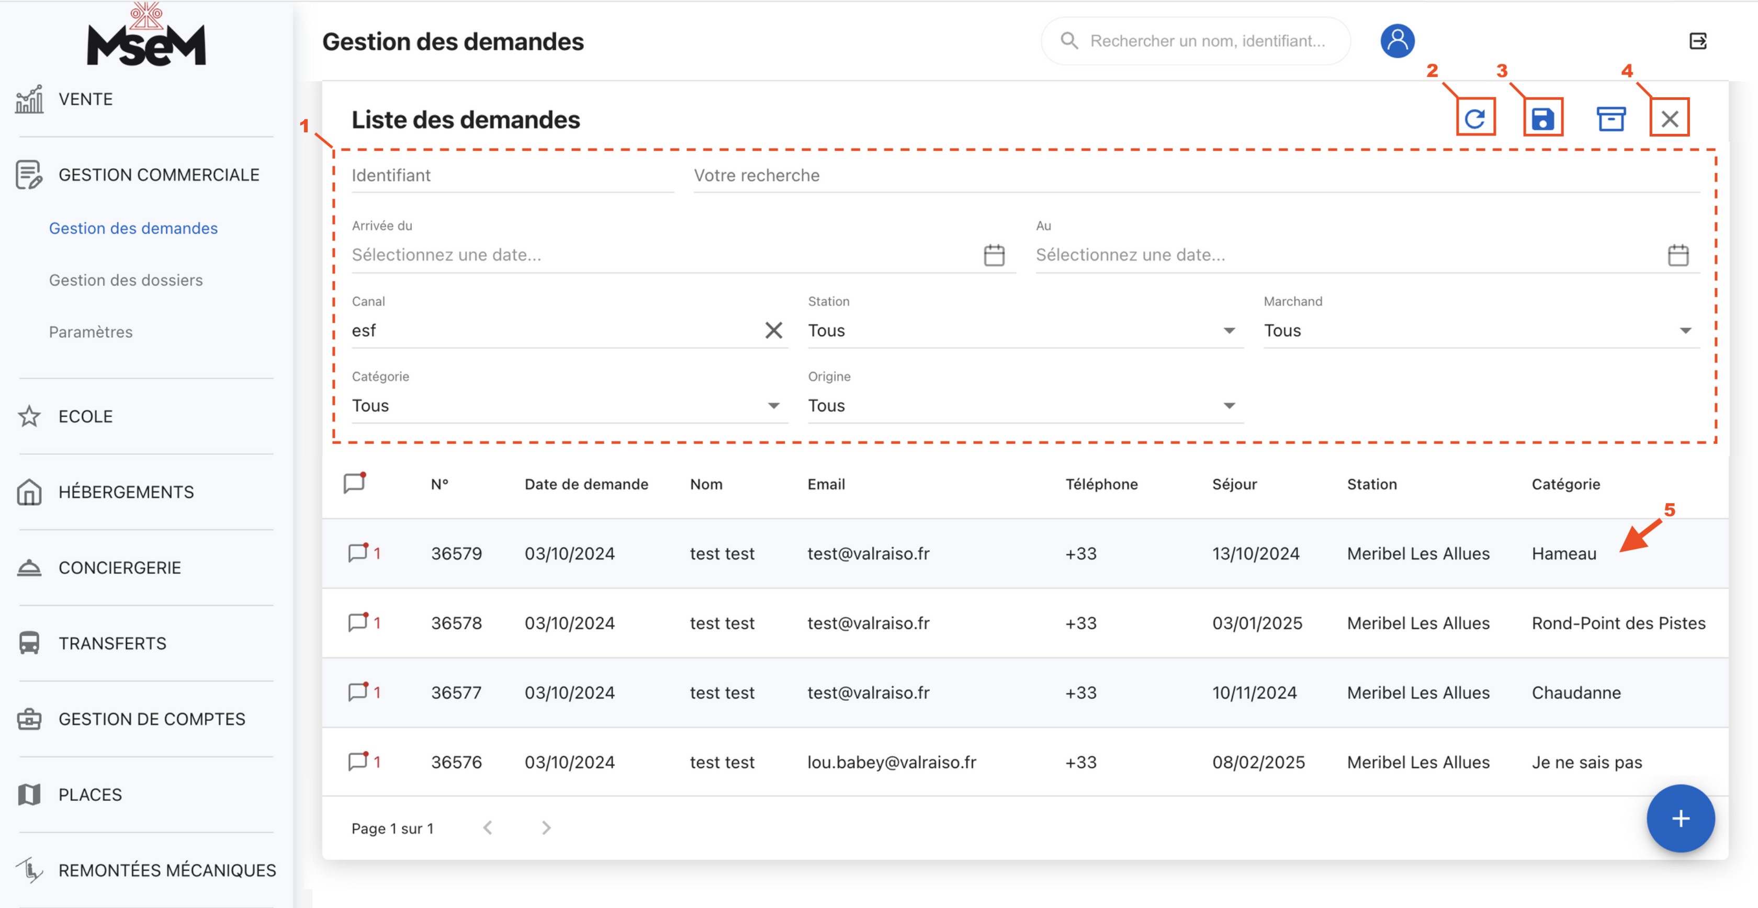The height and width of the screenshot is (908, 1758).
Task: Click the logout icon in header
Action: tap(1698, 41)
